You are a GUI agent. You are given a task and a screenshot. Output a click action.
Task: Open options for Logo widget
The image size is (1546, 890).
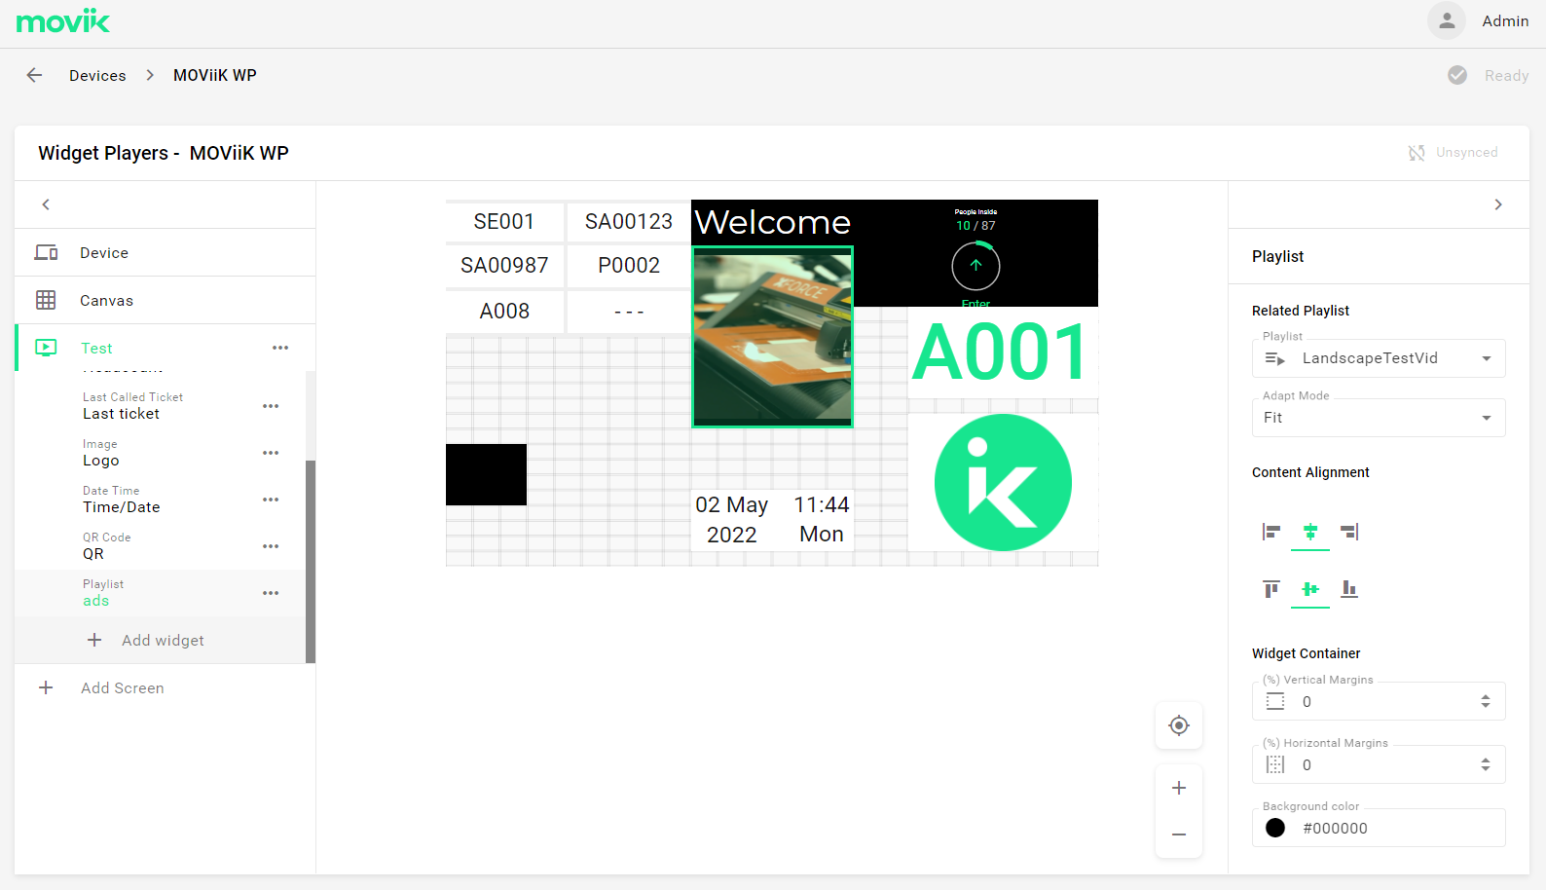point(271,453)
